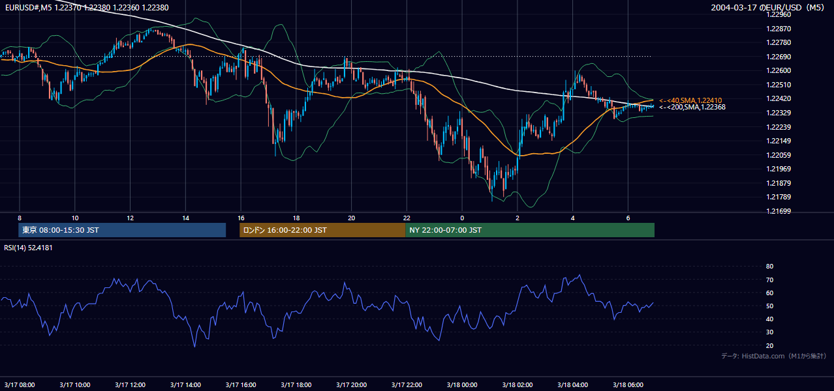Click the HistData.com data source credit
The width and height of the screenshot is (834, 391).
774,356
